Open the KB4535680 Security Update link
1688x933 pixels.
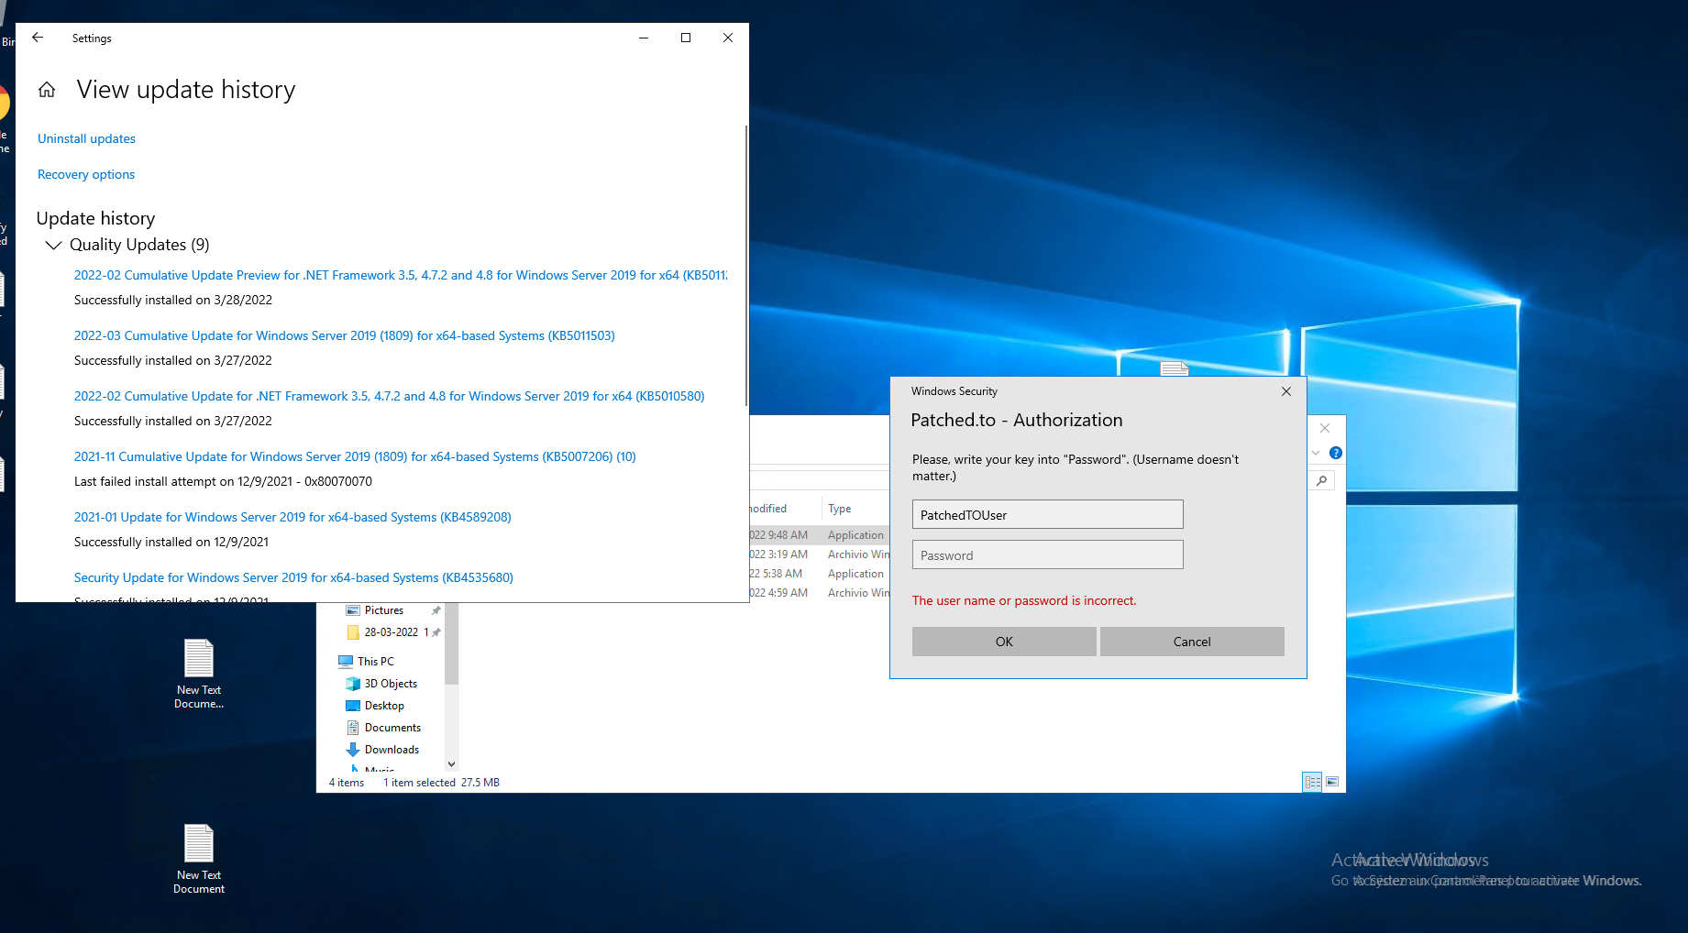click(x=293, y=577)
